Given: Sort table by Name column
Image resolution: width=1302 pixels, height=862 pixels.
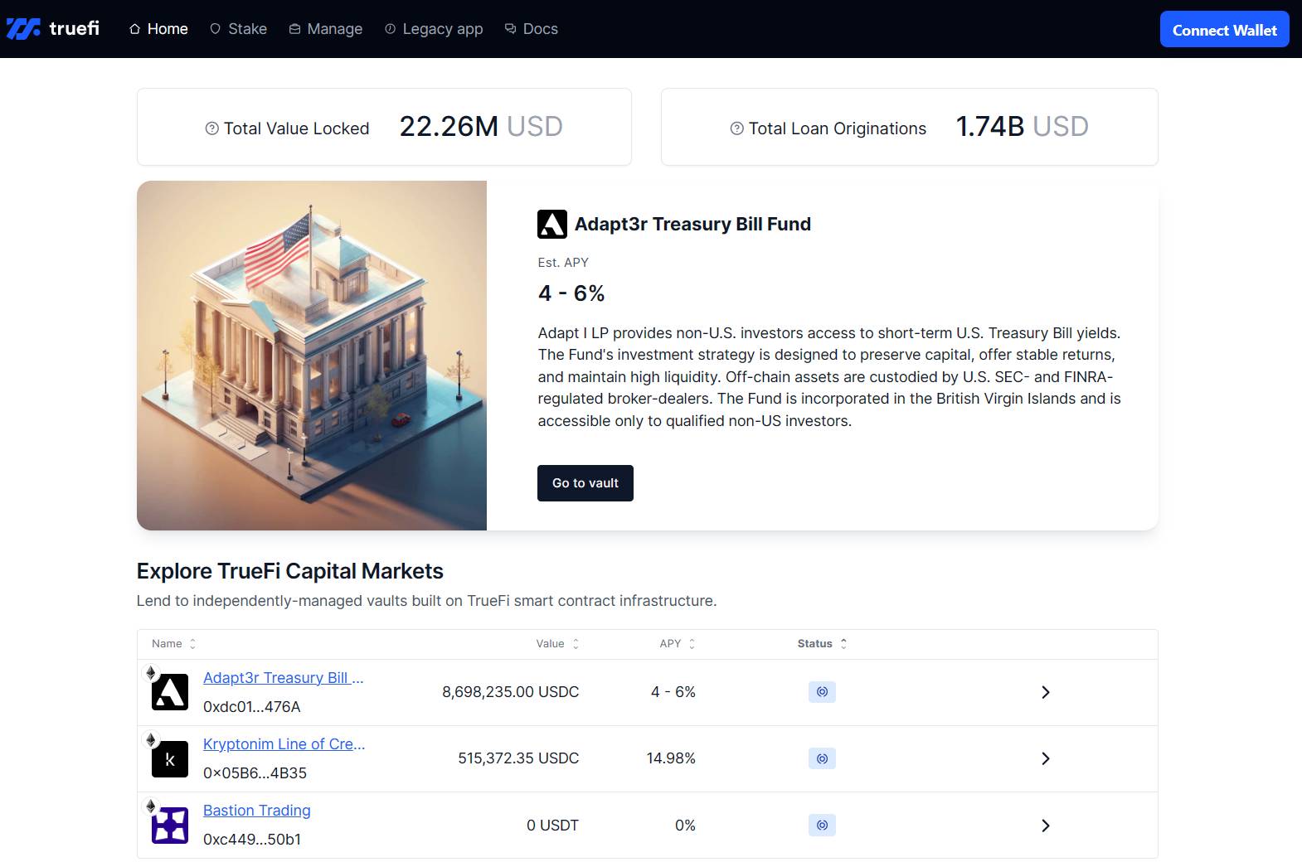Looking at the screenshot, I should (x=174, y=644).
